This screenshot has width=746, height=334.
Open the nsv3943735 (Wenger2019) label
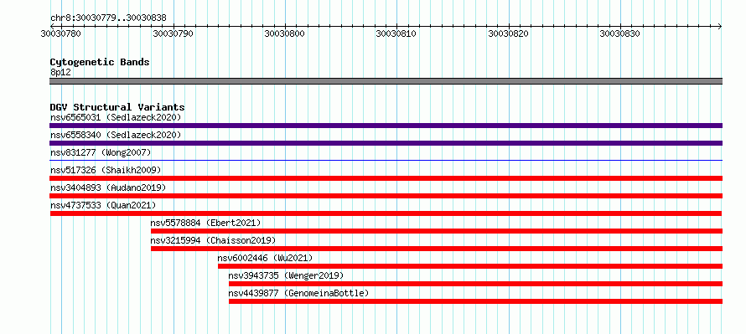tap(286, 275)
